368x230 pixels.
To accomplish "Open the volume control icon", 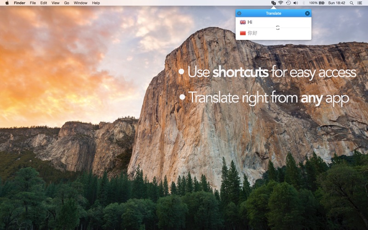I will (x=295, y=3).
